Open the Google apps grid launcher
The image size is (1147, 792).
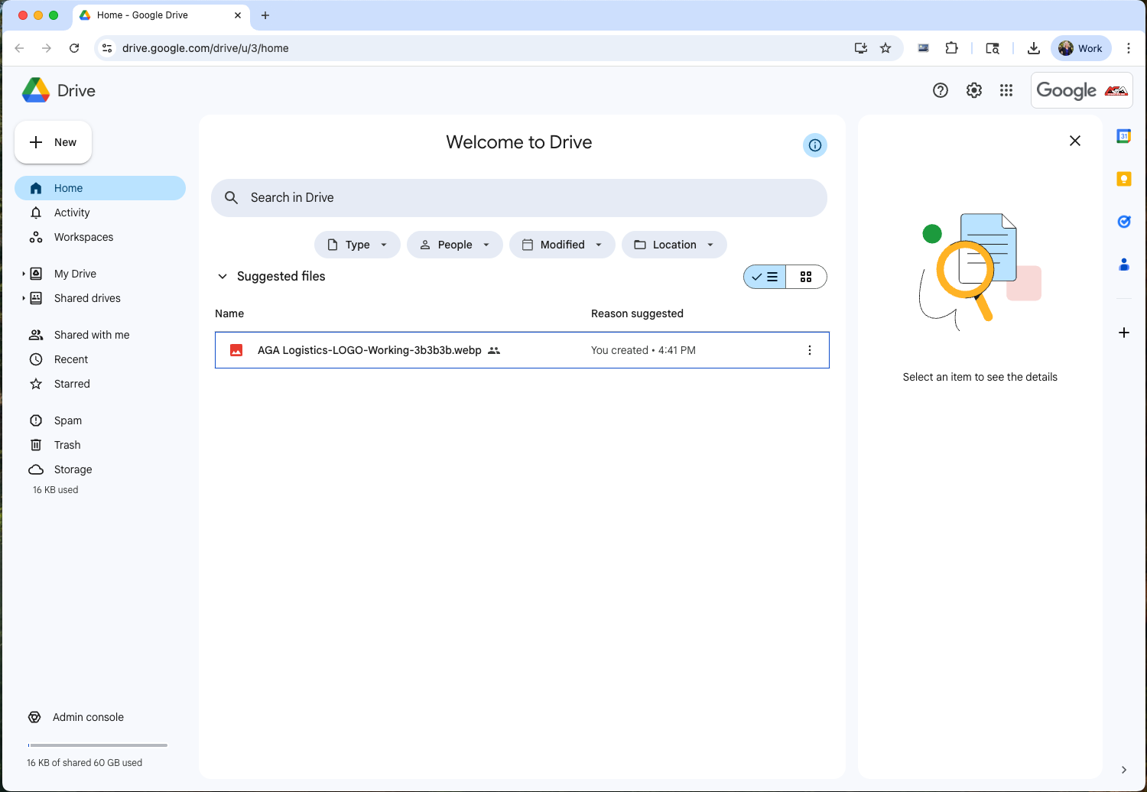coord(1006,90)
